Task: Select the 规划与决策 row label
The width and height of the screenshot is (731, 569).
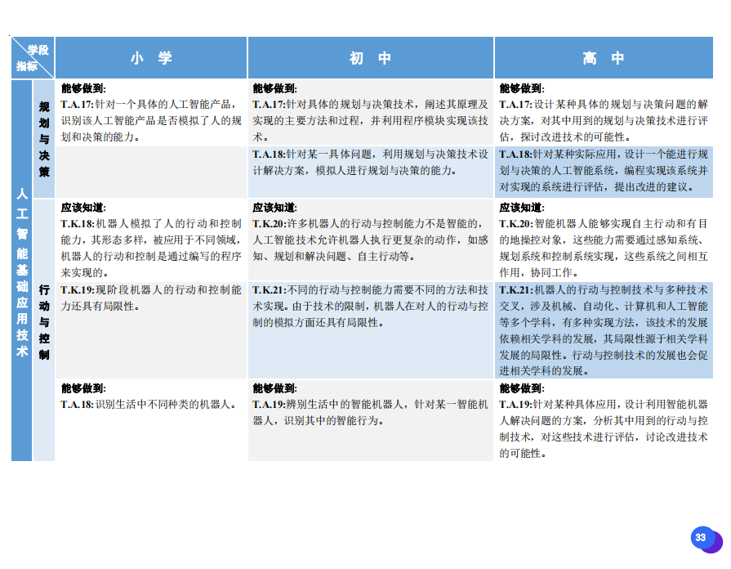Action: coord(44,139)
